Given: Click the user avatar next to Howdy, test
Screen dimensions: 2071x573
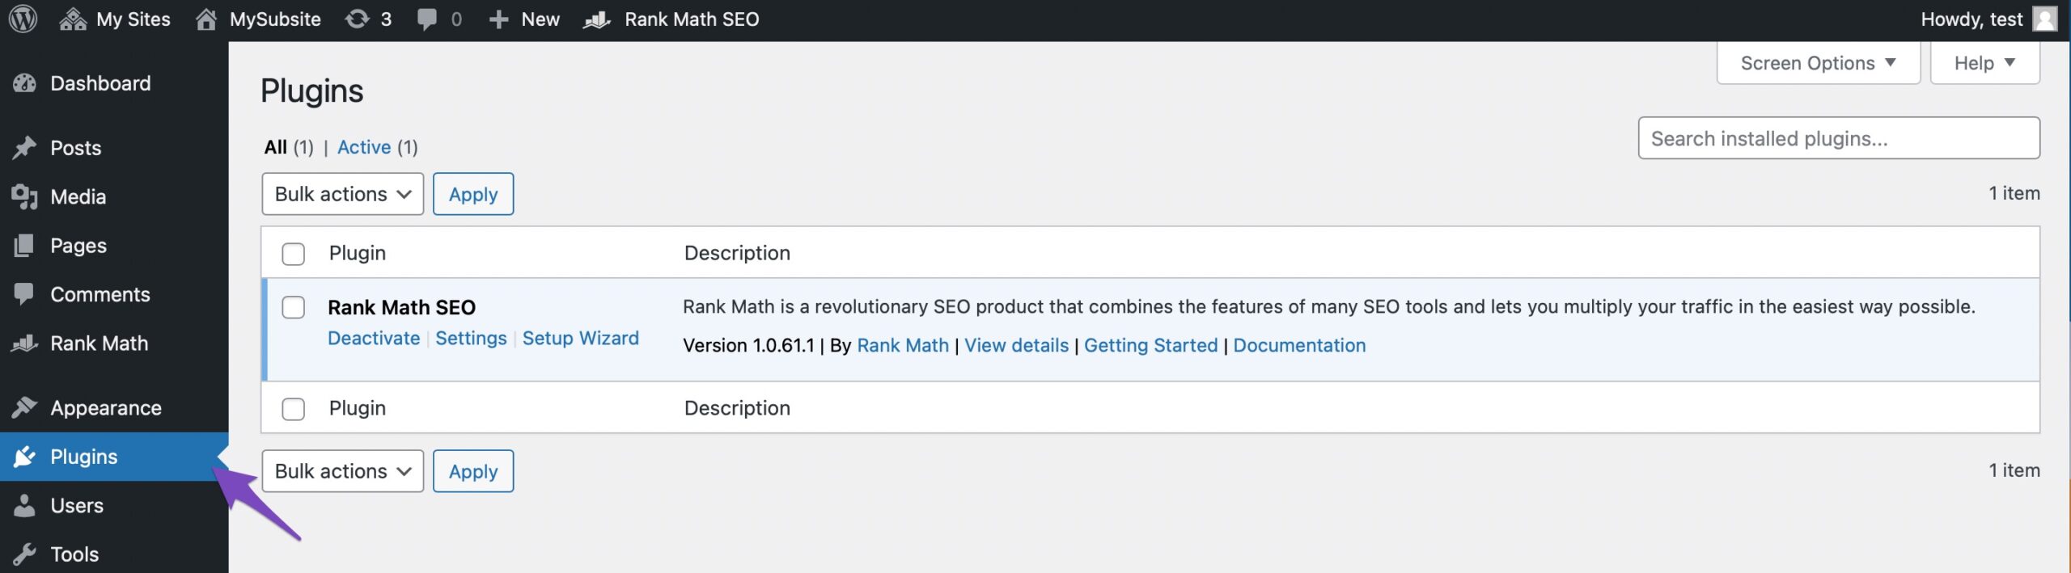Looking at the screenshot, I should tap(2044, 19).
